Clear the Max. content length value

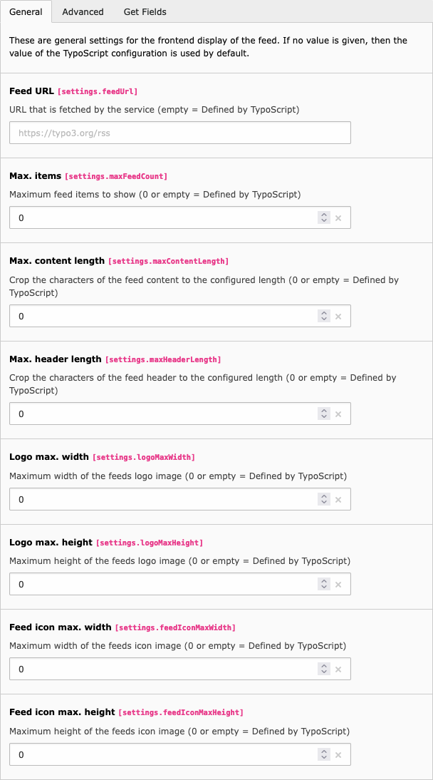pyautogui.click(x=338, y=316)
